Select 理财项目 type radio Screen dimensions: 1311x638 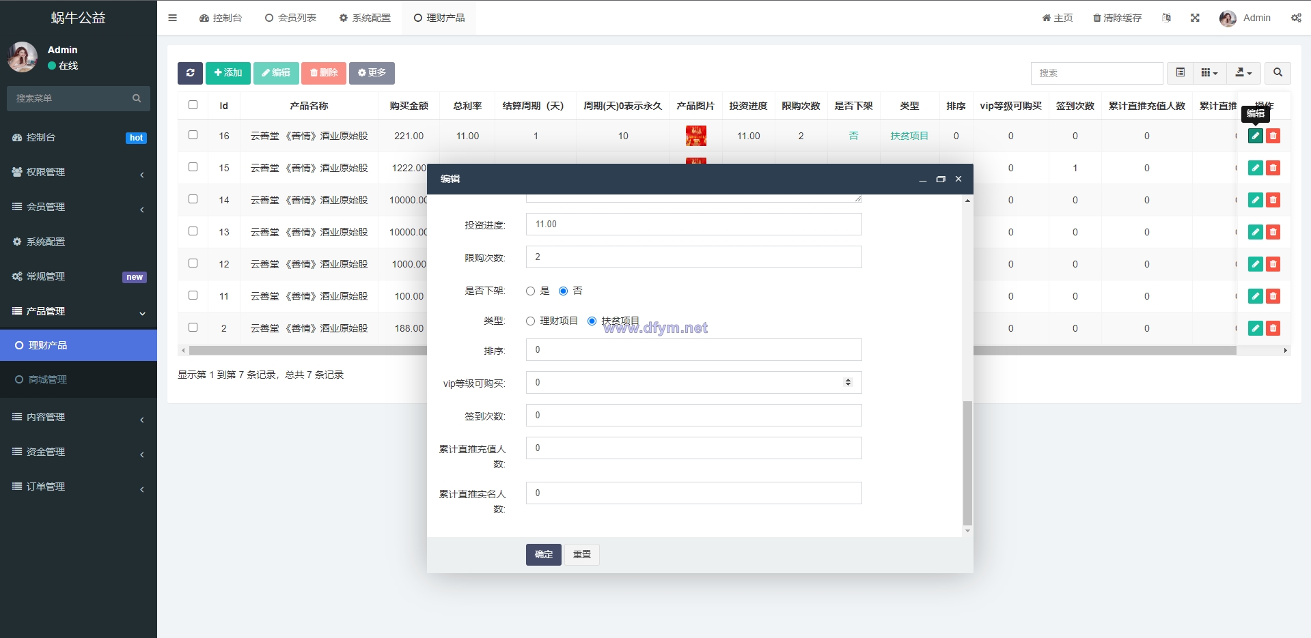530,321
